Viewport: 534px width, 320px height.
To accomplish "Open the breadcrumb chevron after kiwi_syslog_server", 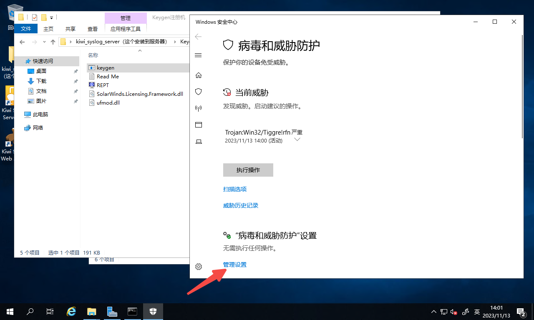I will point(174,42).
